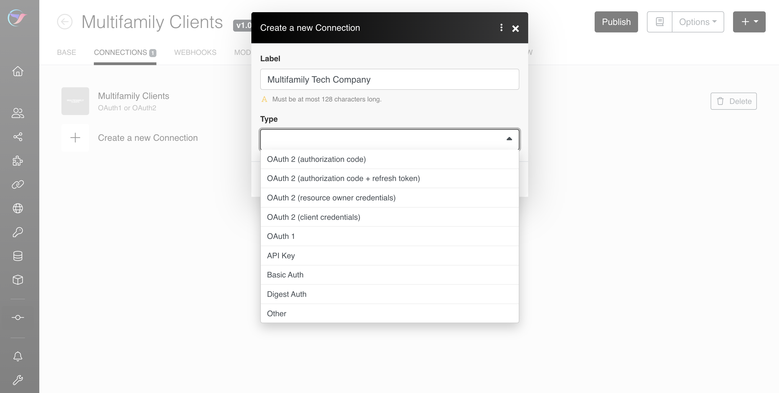Screen dimensions: 779x393
Task: Open the Keys icon in sidebar
Action: pos(18,232)
